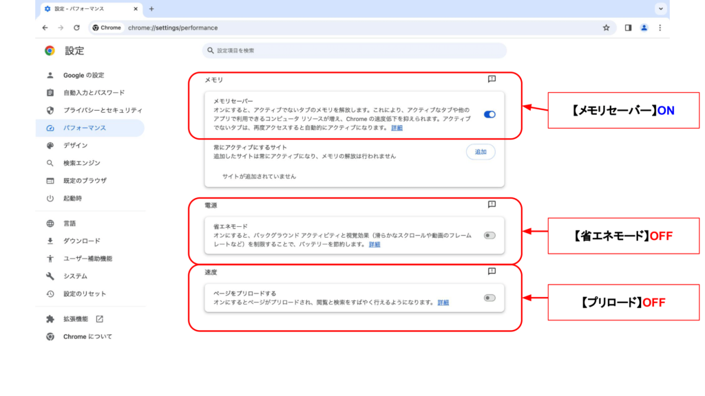Expand tab search dropdown arrow
This screenshot has width=705, height=396.
pos(661,9)
